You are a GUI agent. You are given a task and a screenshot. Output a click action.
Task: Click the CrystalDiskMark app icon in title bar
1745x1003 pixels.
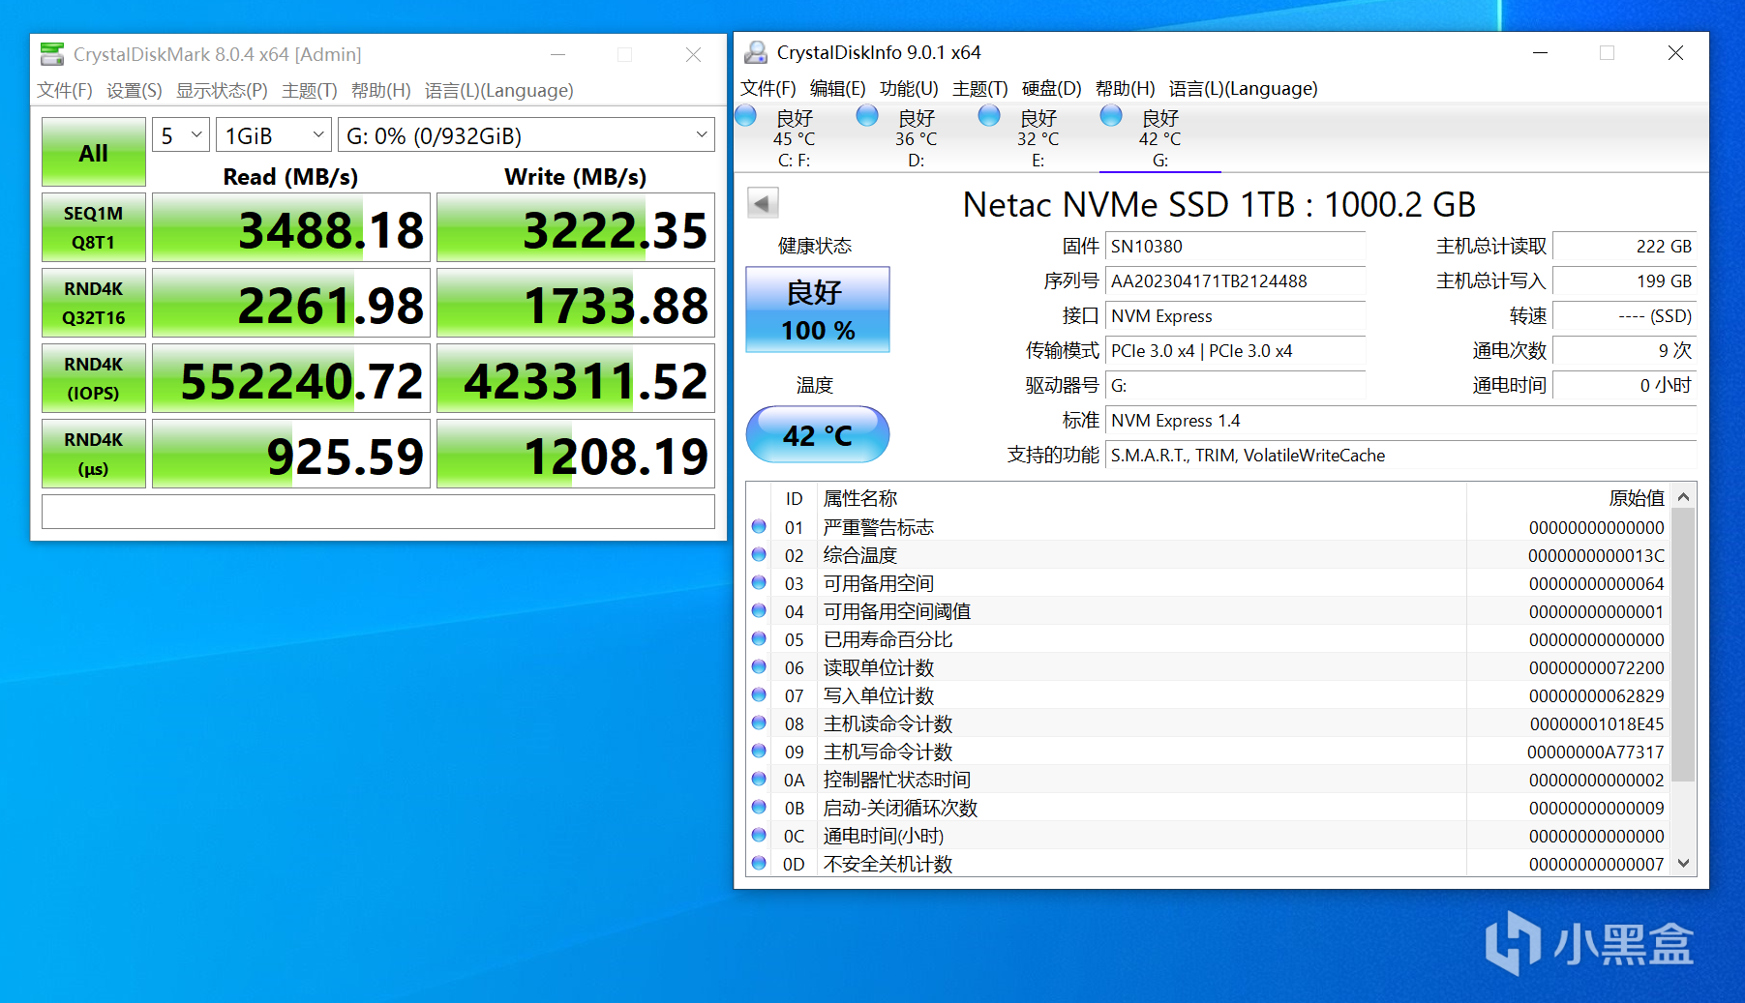click(52, 54)
